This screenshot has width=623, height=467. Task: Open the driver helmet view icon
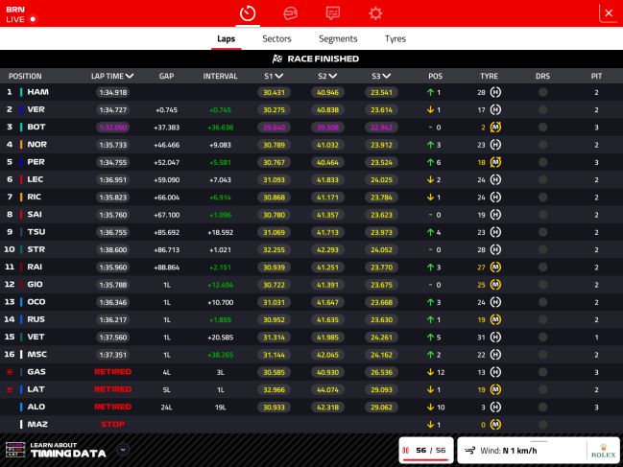[290, 12]
